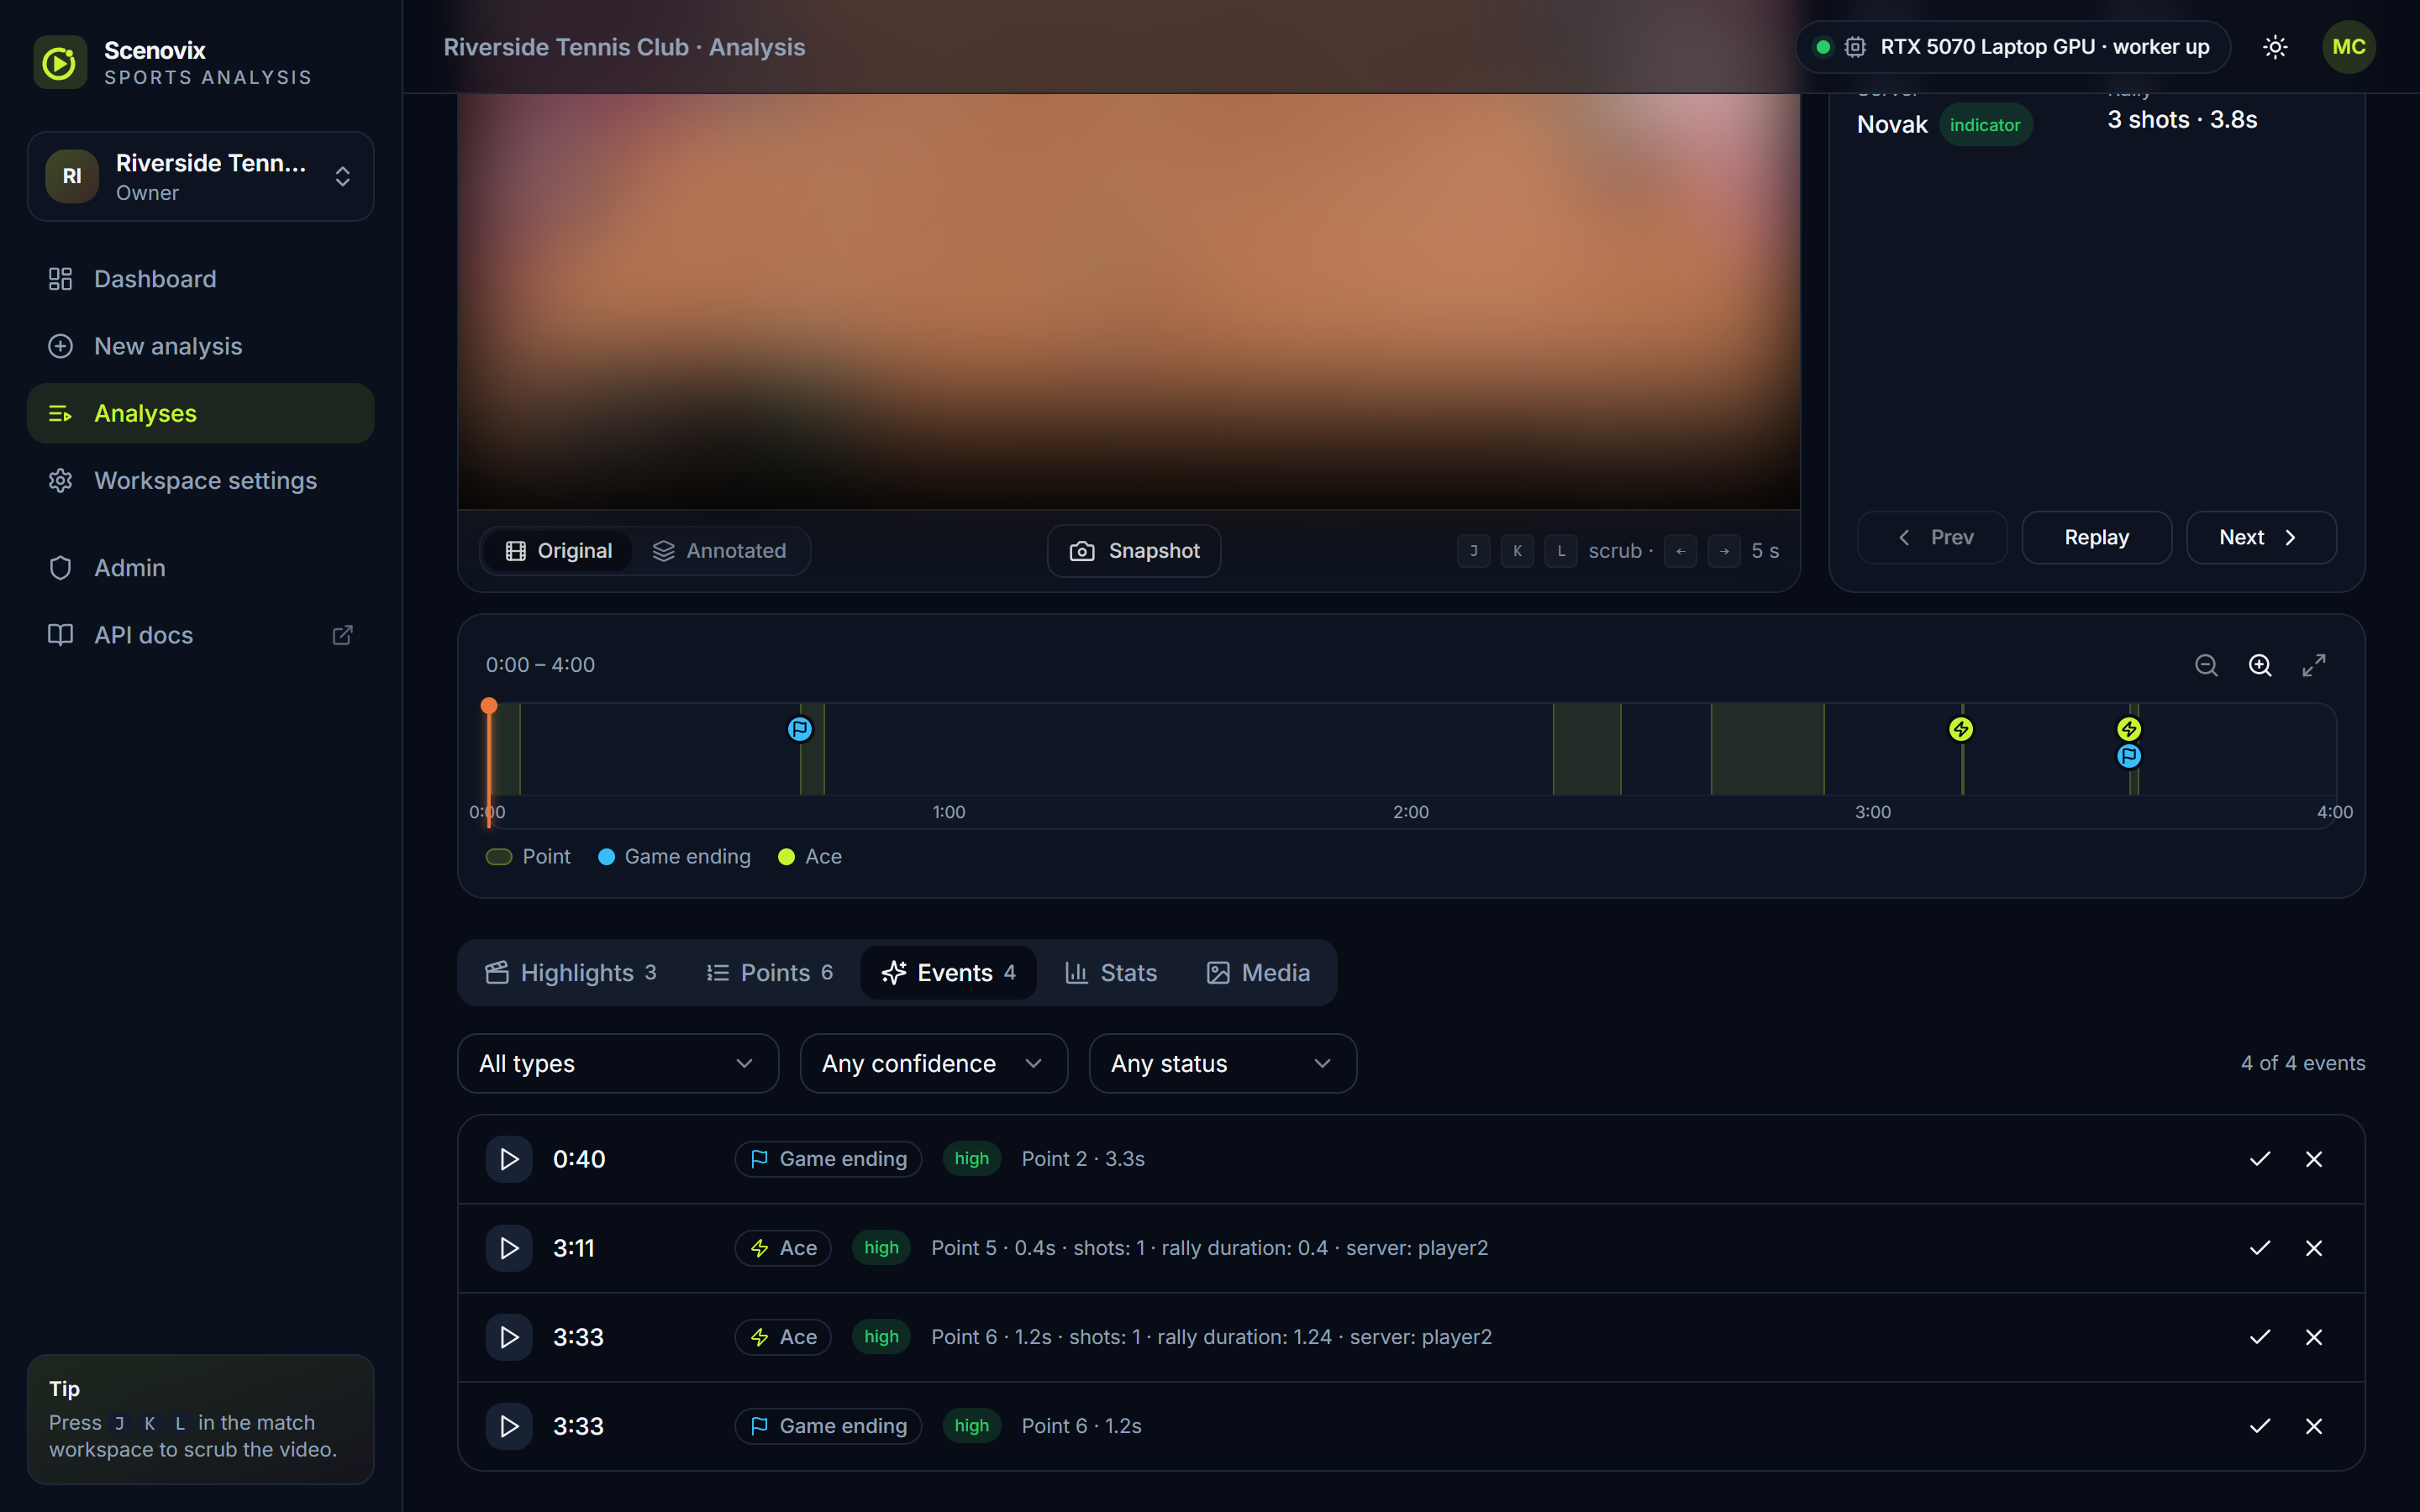Click the Game ending tag on 0:40 row
Image resolution: width=2420 pixels, height=1512 pixels.
[828, 1159]
